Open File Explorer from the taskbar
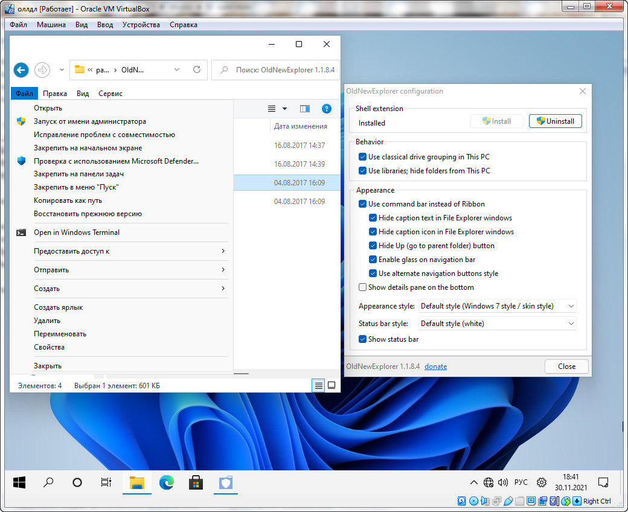The image size is (628, 512). pos(137,483)
